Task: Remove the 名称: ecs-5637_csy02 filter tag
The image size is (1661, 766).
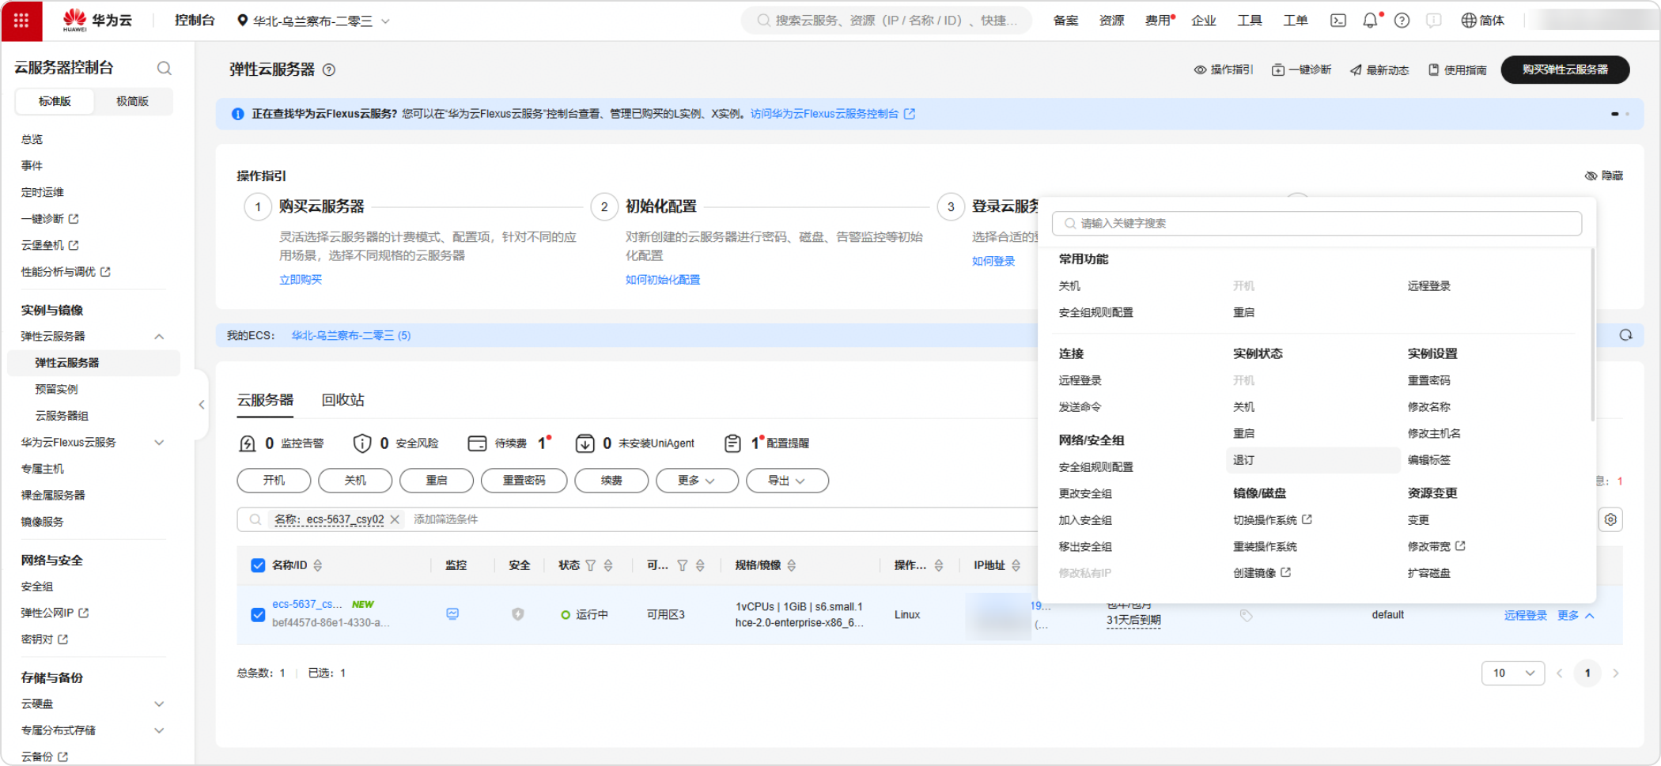Action: [395, 519]
